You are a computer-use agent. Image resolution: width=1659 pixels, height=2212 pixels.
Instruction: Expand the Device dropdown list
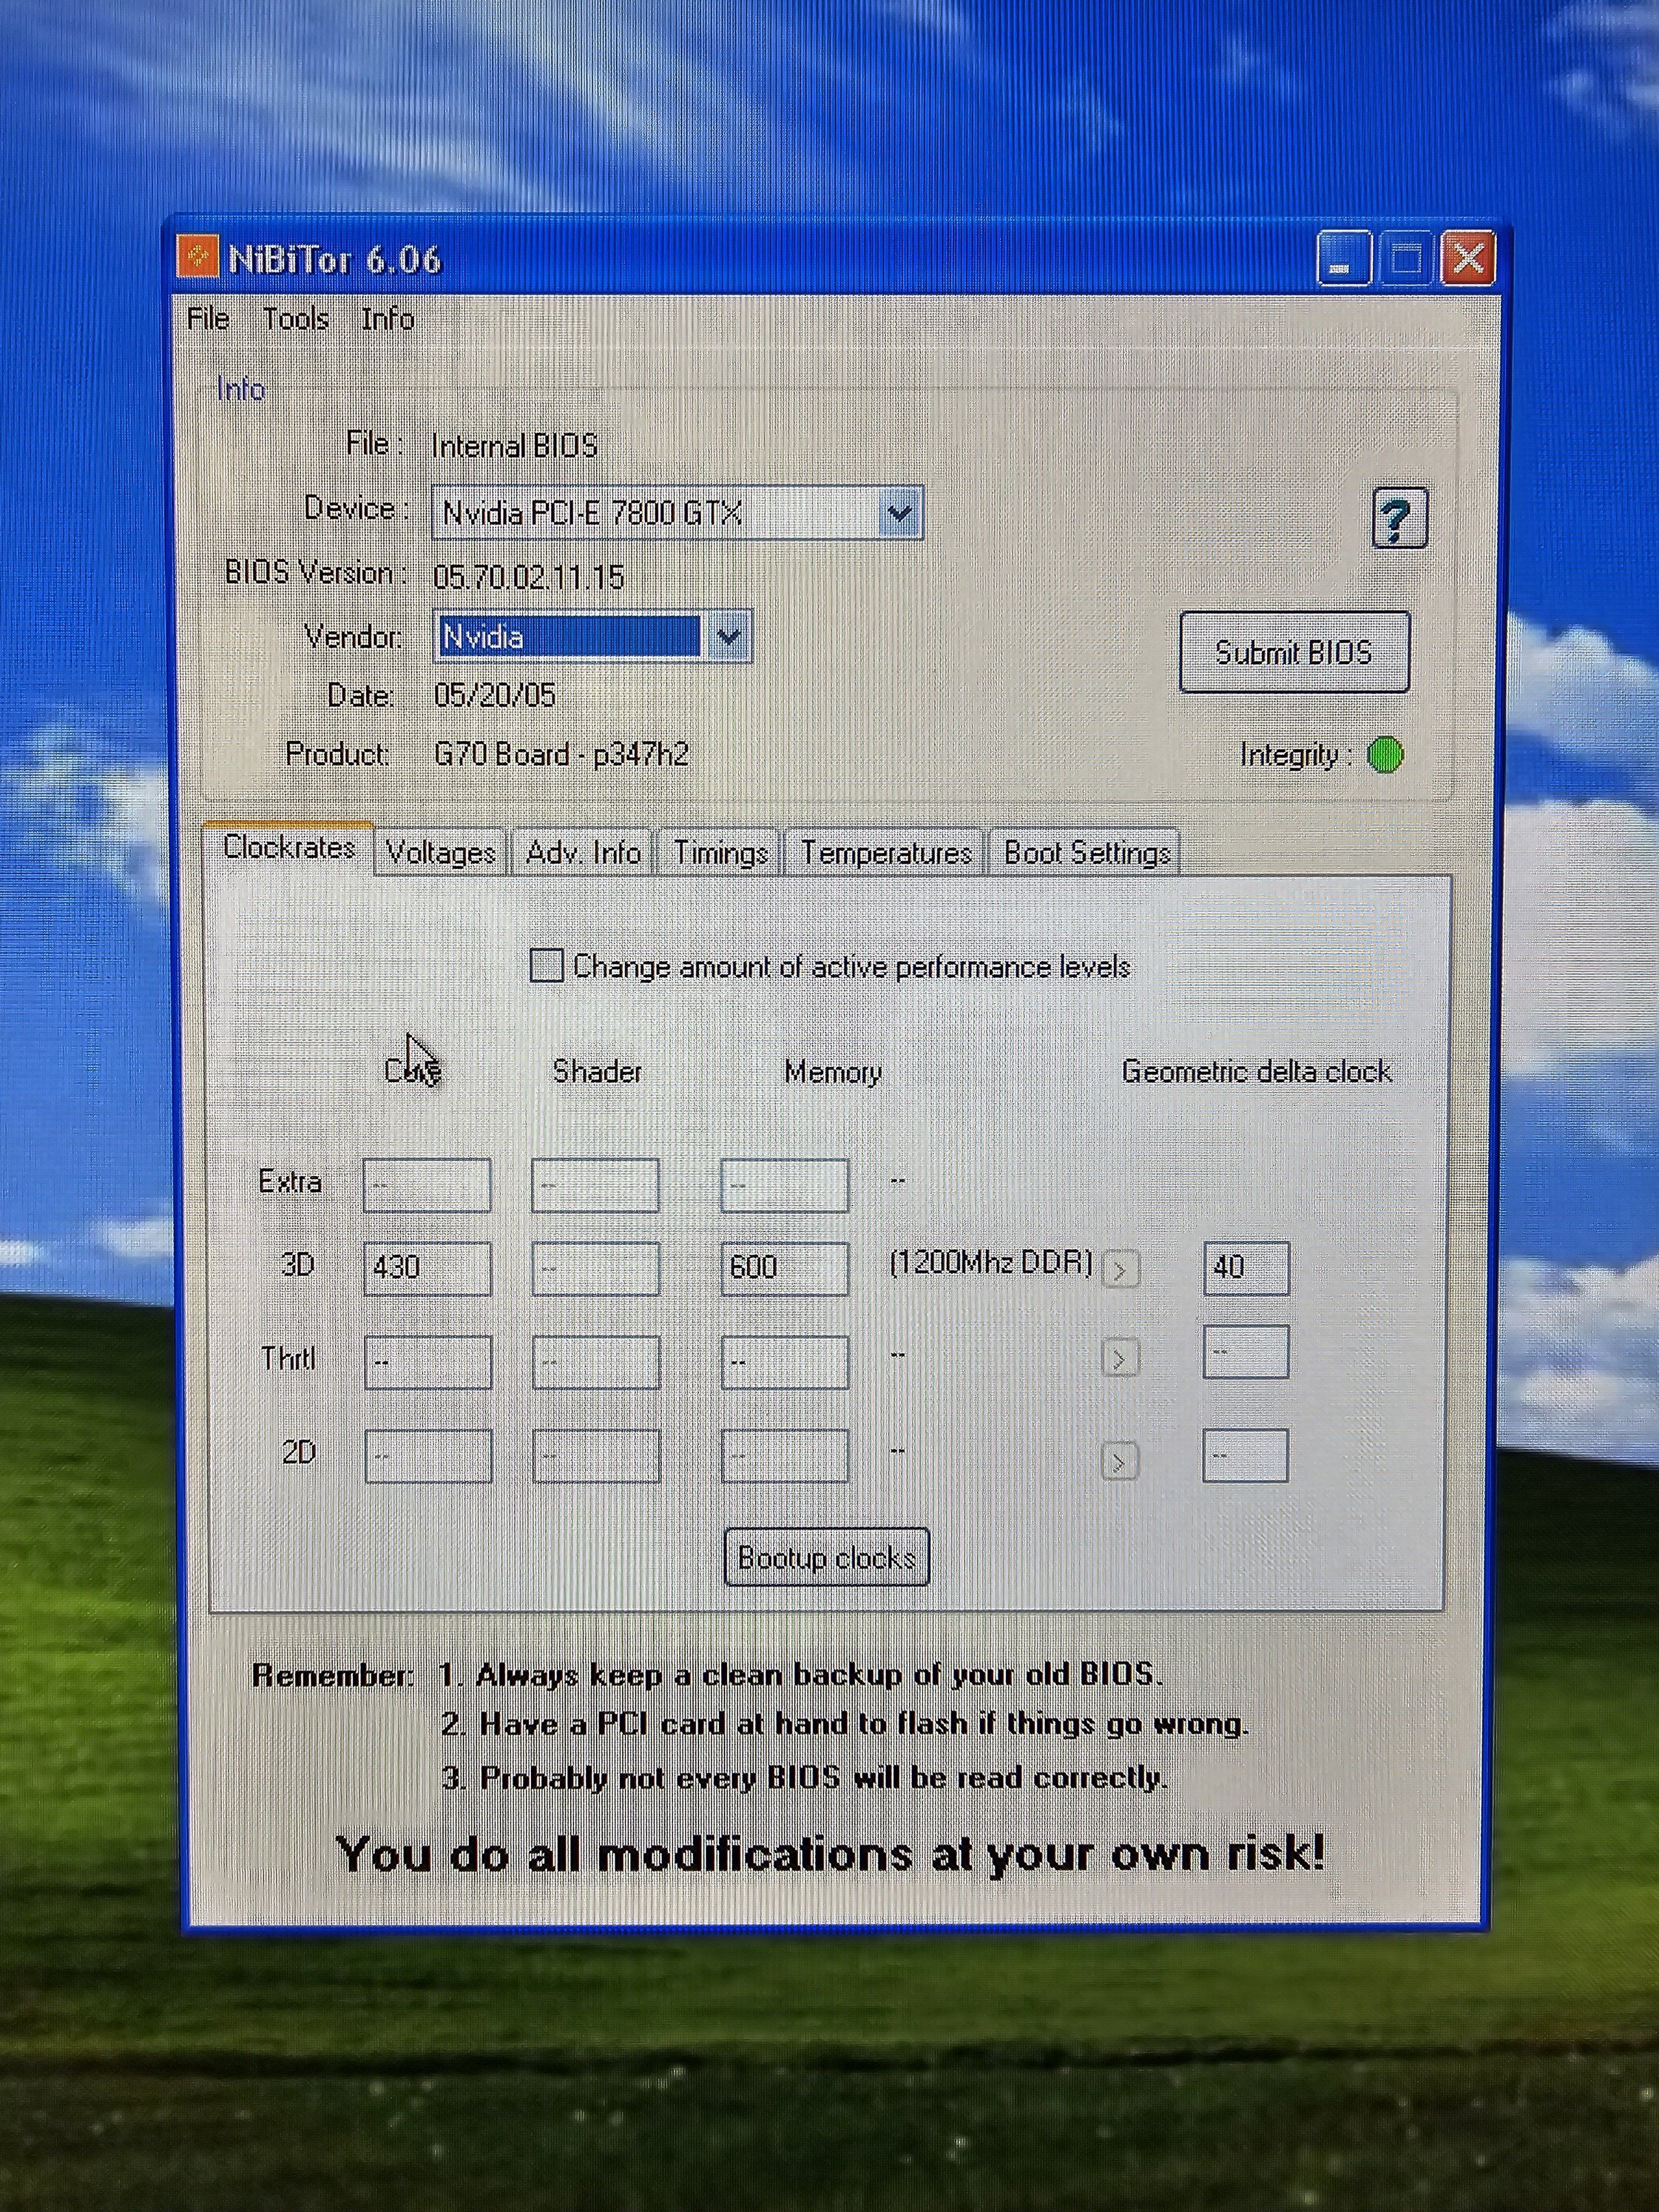click(x=899, y=514)
